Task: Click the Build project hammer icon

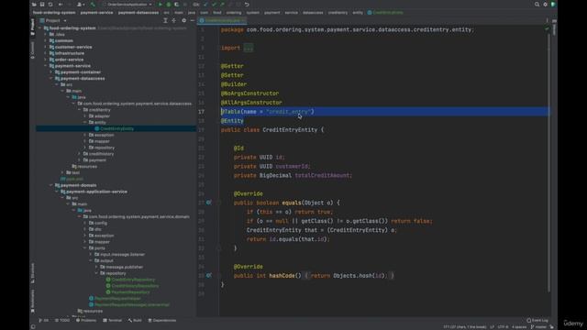Action: point(93,5)
